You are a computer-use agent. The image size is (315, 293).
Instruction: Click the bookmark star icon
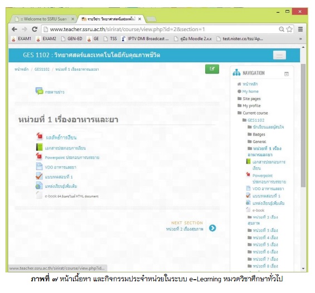[x=289, y=29]
